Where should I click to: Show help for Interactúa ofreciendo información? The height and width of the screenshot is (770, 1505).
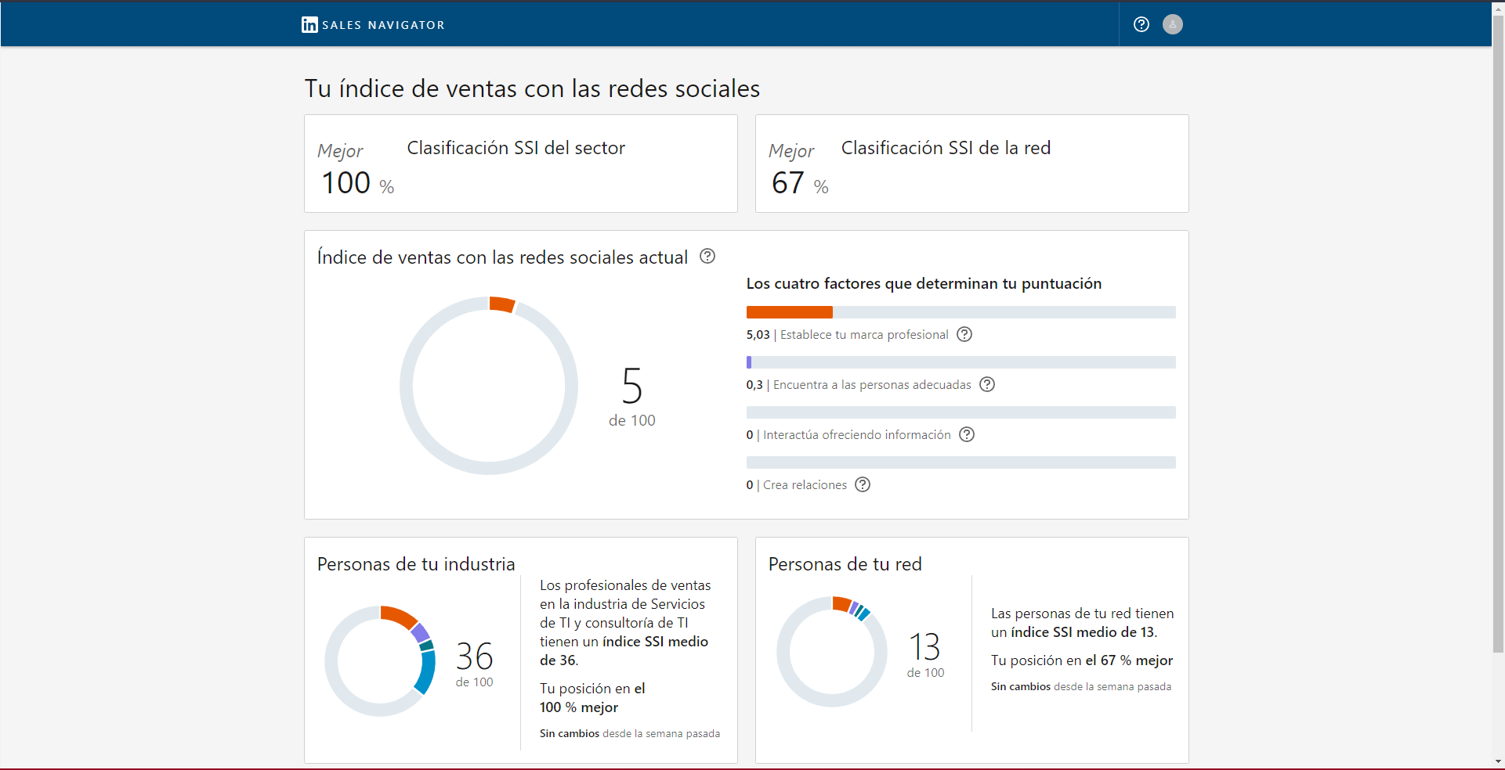968,434
